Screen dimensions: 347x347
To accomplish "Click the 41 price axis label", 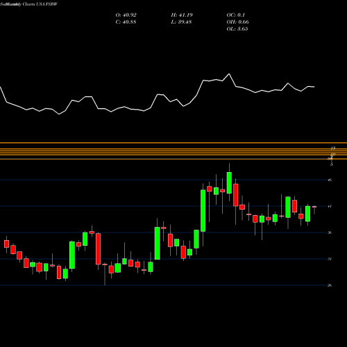I will pos(330,206).
